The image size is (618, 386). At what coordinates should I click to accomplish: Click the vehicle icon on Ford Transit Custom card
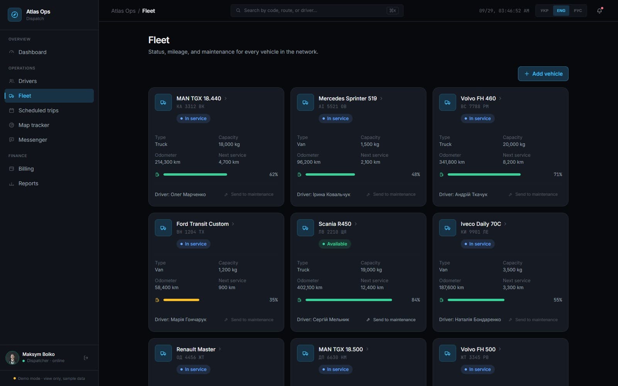tap(163, 228)
